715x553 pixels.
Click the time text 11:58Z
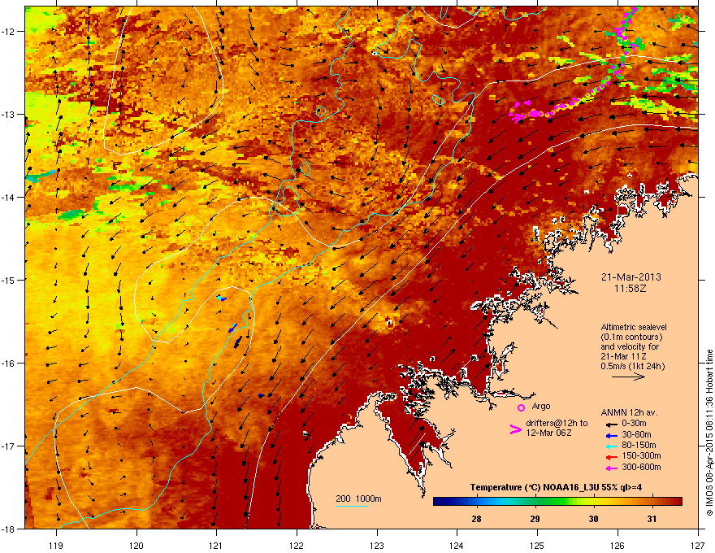click(x=630, y=289)
